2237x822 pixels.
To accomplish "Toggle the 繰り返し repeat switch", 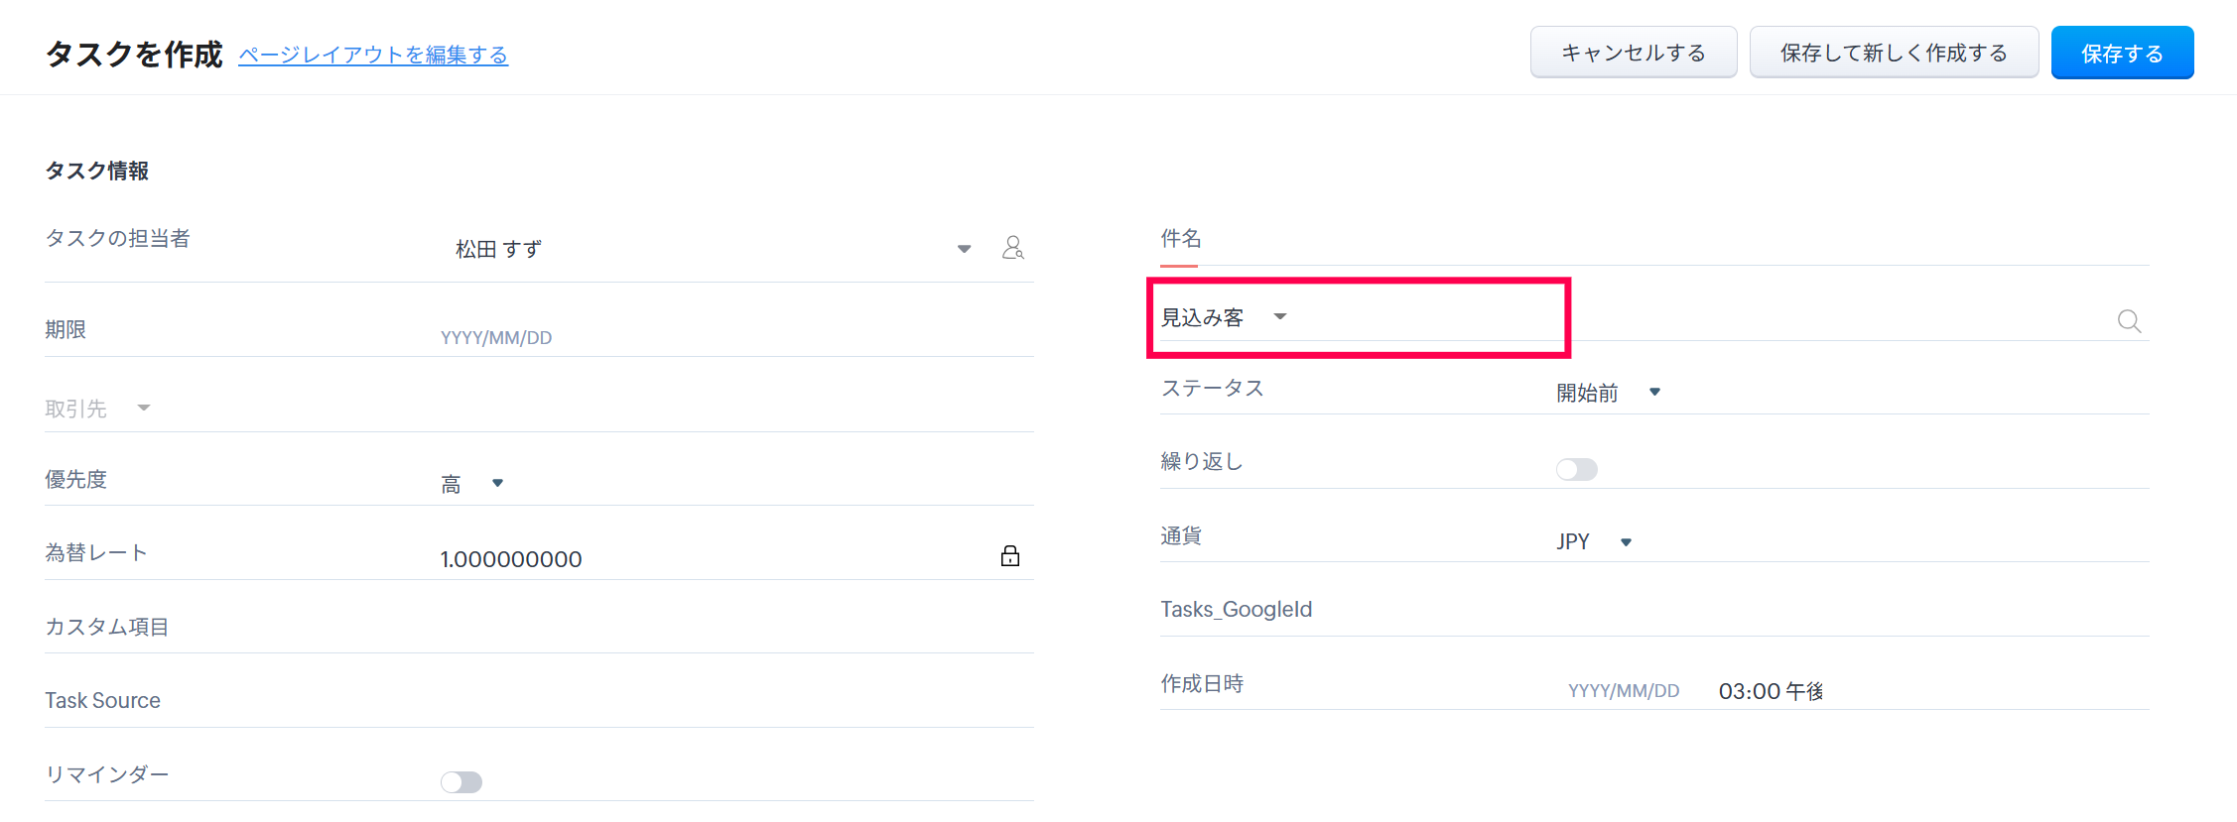I will (x=1576, y=469).
